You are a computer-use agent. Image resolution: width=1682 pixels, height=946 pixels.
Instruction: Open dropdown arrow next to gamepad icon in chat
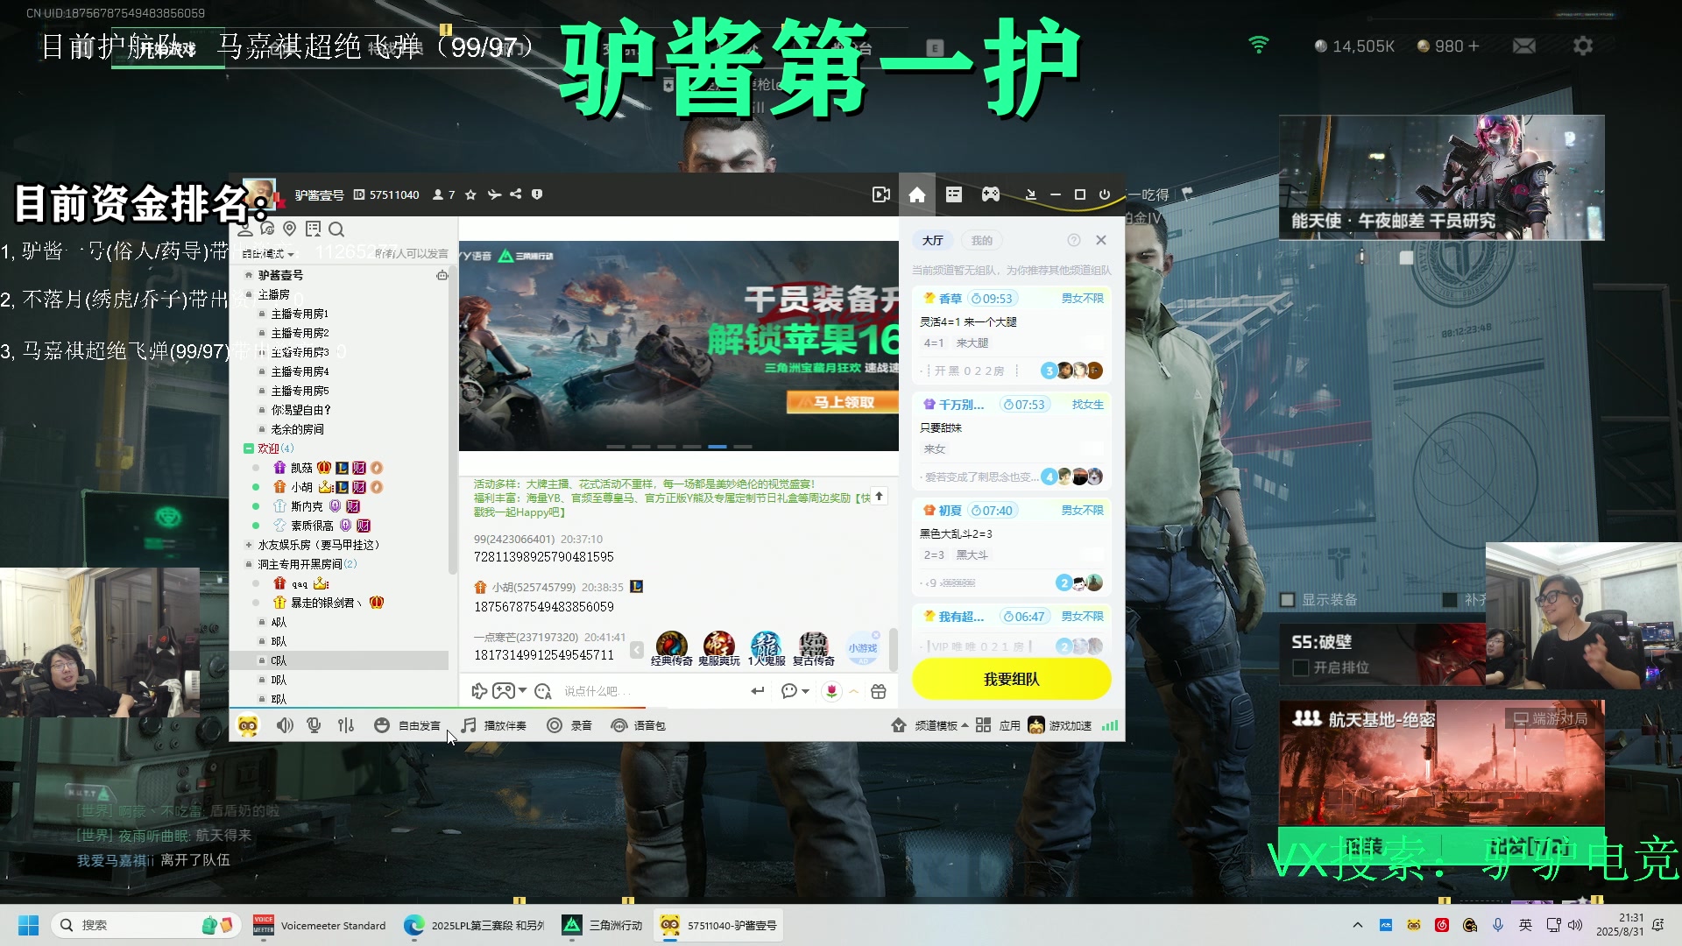[x=523, y=691]
